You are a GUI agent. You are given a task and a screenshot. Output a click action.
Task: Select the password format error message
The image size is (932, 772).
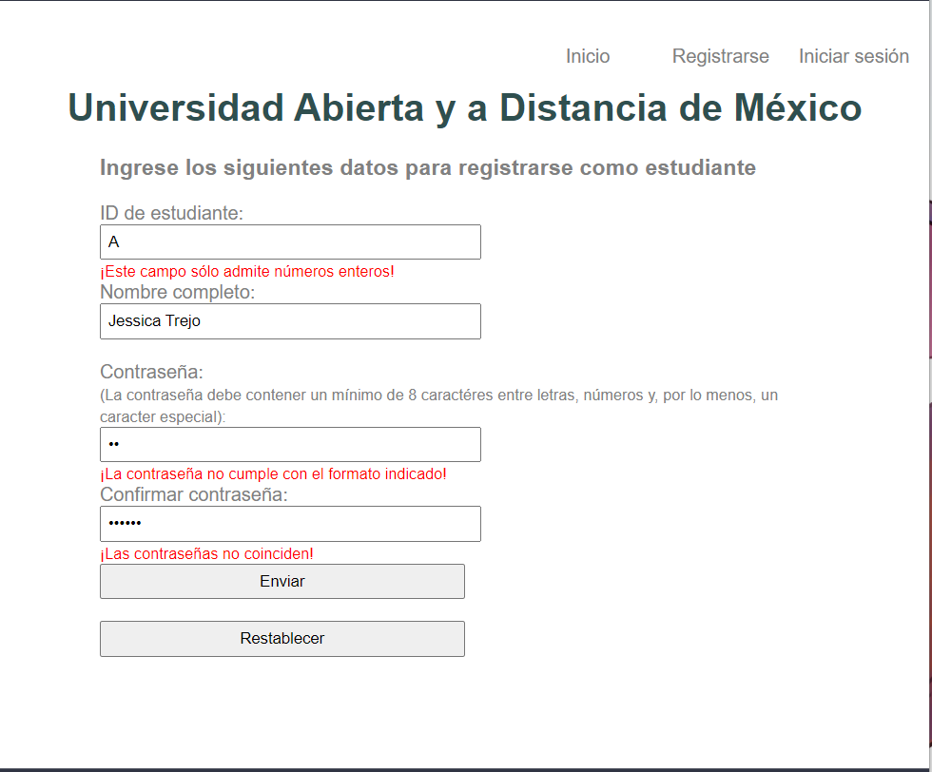coord(273,473)
